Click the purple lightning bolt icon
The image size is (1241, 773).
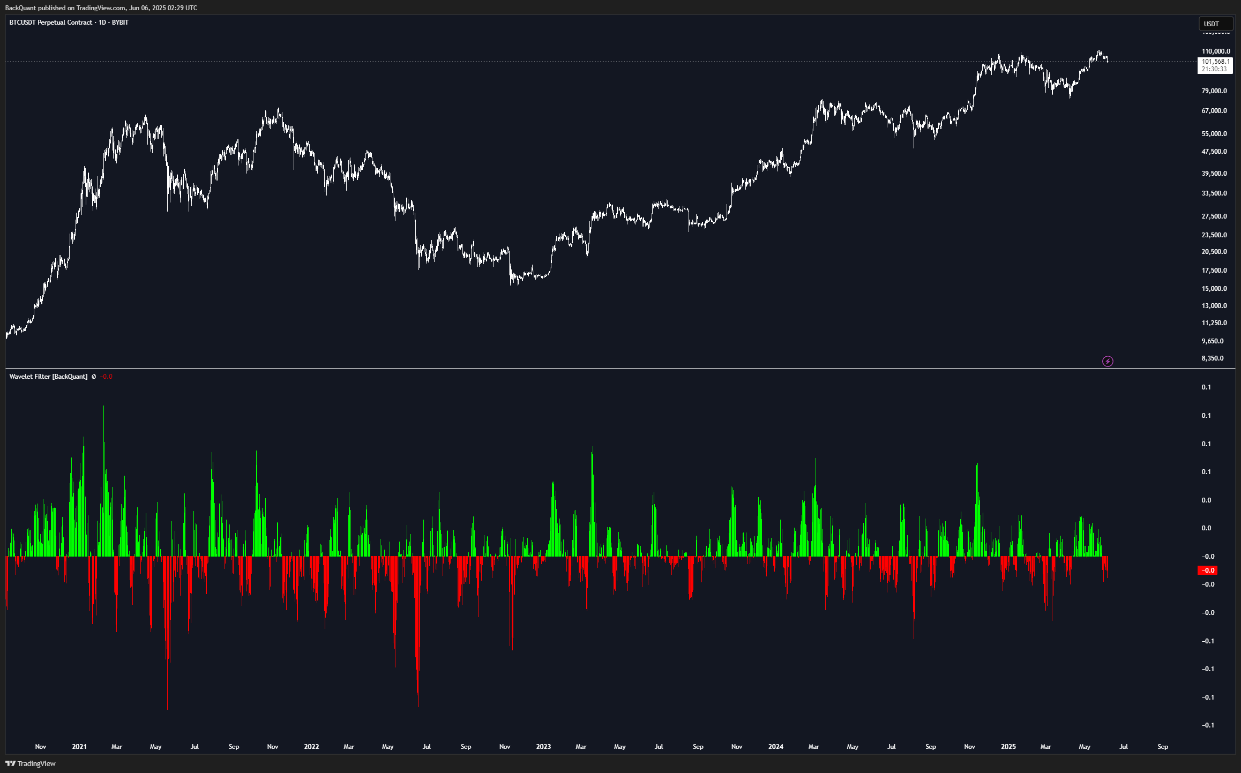(x=1108, y=362)
